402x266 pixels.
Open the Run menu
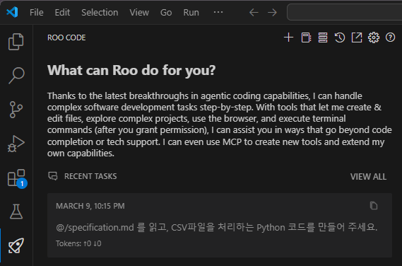point(191,12)
